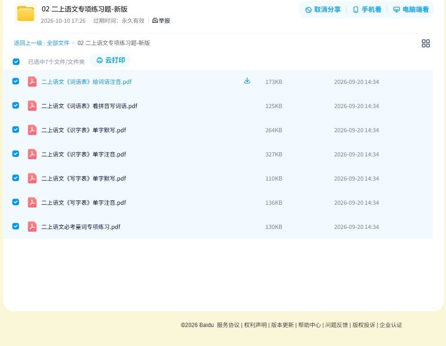This screenshot has width=446, height=346.
Task: Click PDF icon of 《写字表》单字默写.pdf
Action: [32, 178]
